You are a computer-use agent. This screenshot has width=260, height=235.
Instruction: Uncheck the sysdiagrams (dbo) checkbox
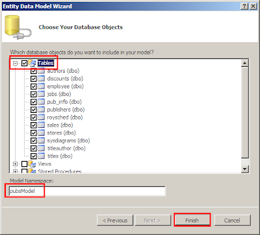(x=34, y=141)
